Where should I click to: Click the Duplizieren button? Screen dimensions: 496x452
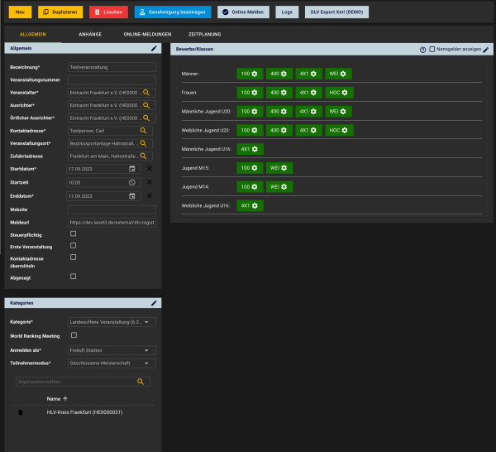[60, 12]
